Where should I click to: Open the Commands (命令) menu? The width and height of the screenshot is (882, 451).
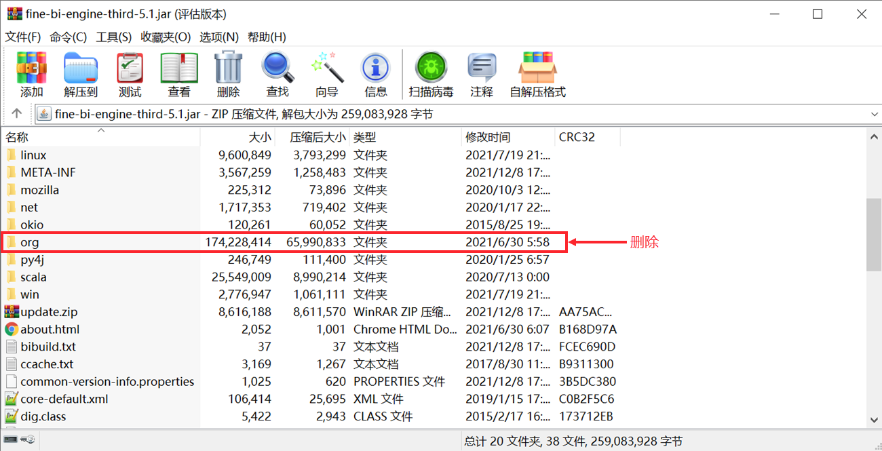[68, 37]
